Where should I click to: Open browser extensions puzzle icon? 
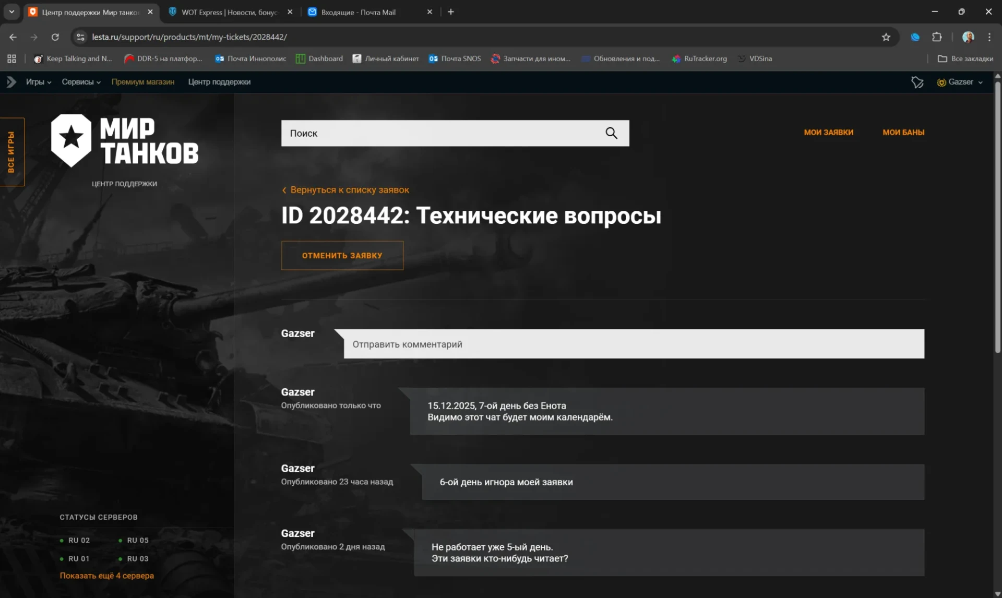coord(937,37)
